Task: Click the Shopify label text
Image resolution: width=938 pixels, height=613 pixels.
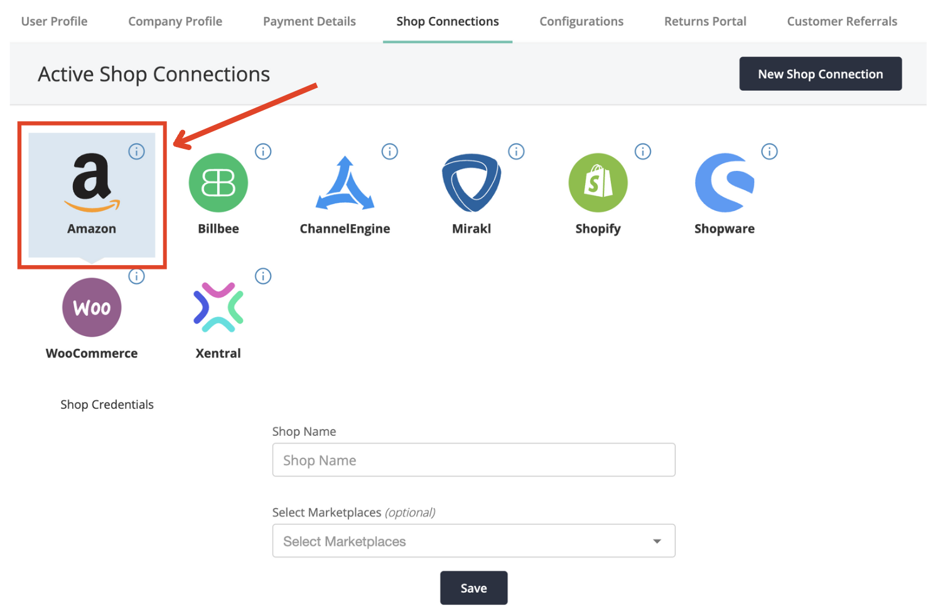Action: [x=598, y=229]
